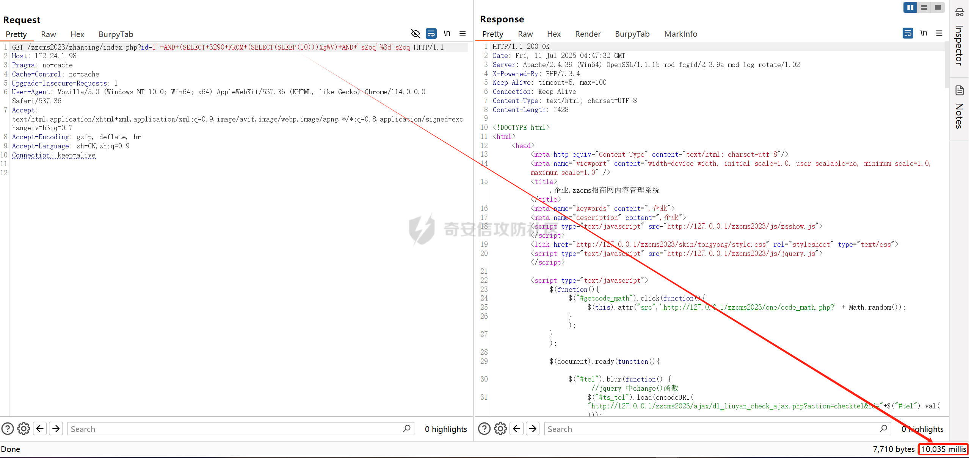Go to previous search match in Request
Viewport: 969px width, 458px height.
(x=40, y=429)
